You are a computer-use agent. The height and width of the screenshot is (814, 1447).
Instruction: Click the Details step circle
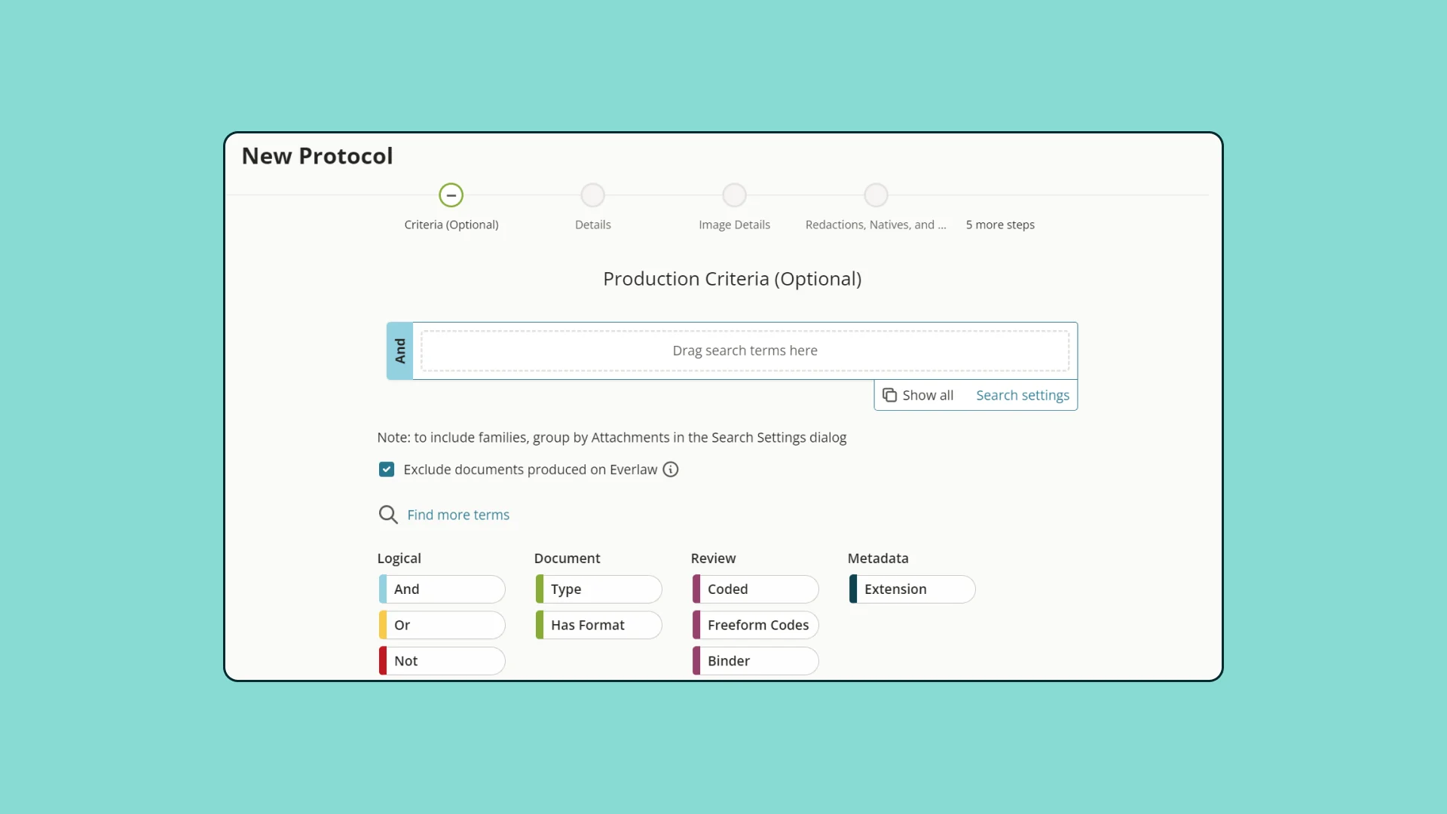[592, 195]
